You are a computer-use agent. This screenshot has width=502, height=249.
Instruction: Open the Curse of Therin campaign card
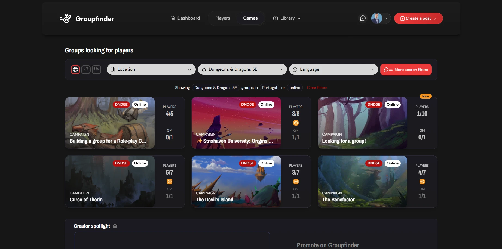pyautogui.click(x=125, y=182)
